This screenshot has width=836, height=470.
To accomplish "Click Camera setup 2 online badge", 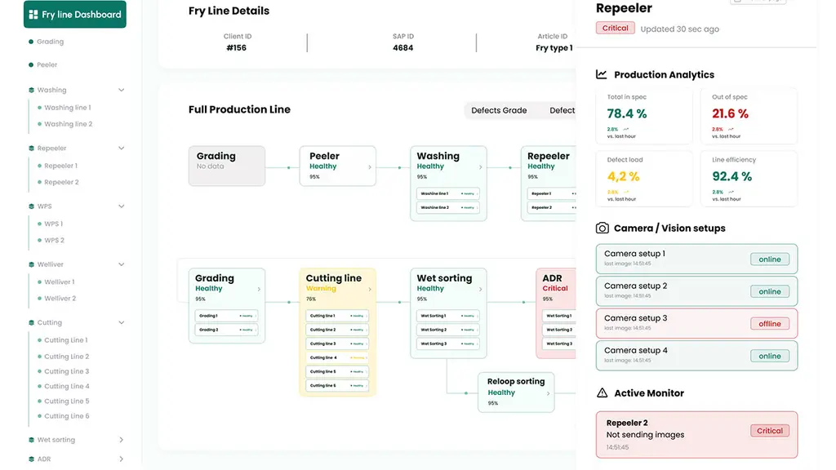I will pyautogui.click(x=770, y=291).
